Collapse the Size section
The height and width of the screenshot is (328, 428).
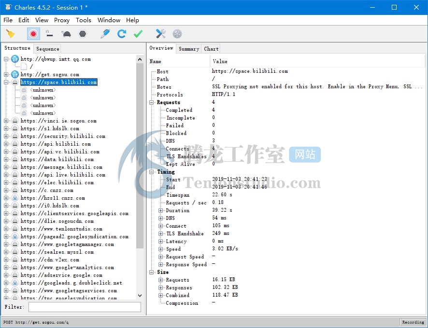(152, 273)
